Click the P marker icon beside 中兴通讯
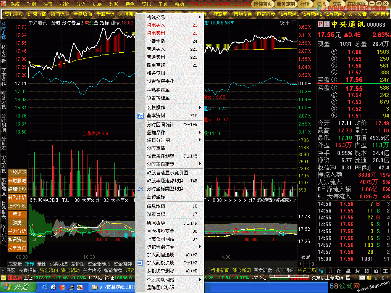The height and width of the screenshot is (293, 391). tap(320, 24)
